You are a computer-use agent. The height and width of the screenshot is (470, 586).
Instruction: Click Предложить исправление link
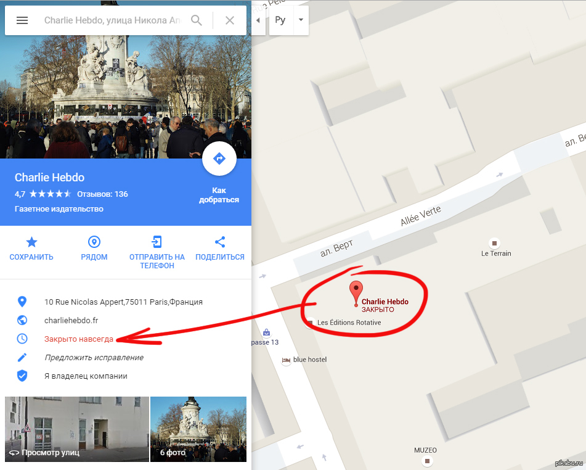(94, 357)
